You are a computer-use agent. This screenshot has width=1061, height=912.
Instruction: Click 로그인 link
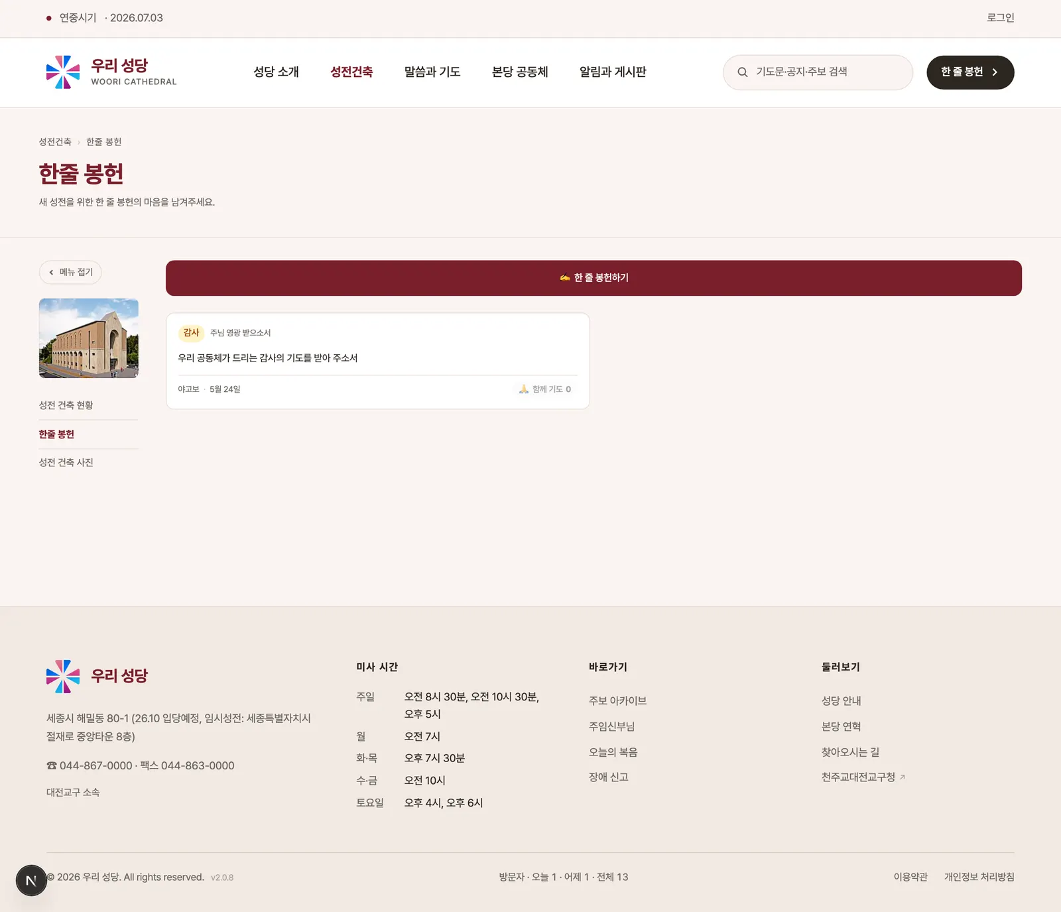click(x=1000, y=18)
